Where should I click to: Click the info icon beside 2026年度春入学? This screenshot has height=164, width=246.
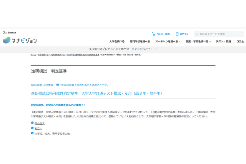(58, 85)
